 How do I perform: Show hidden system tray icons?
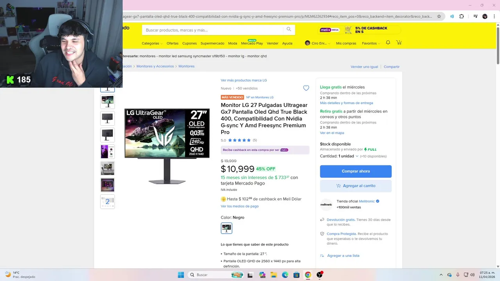coord(441,275)
